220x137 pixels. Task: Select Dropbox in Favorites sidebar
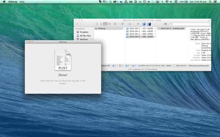[84, 32]
